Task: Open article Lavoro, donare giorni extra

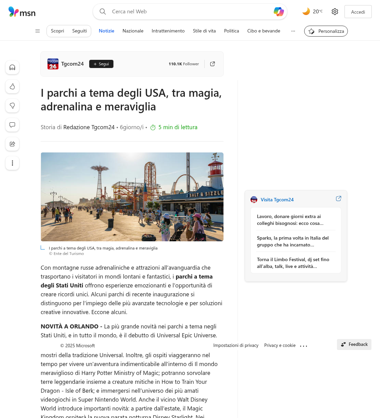Action: (296, 220)
